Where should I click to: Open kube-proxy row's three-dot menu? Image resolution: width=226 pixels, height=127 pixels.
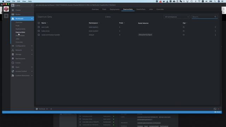(x=215, y=31)
